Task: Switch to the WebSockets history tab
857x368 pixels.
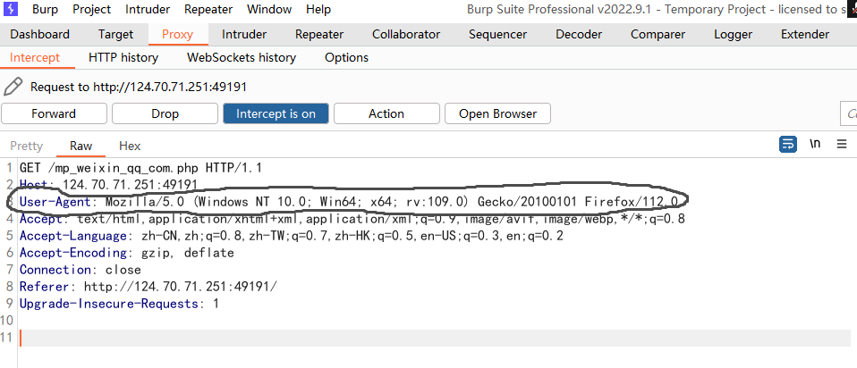Action: [x=242, y=57]
